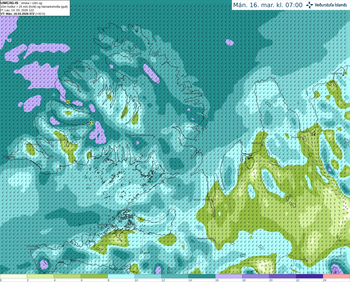Click the 'VT: Mán. 16.03.2026 07Z' line
This screenshot has width=350, height=282.
coord(23,14)
